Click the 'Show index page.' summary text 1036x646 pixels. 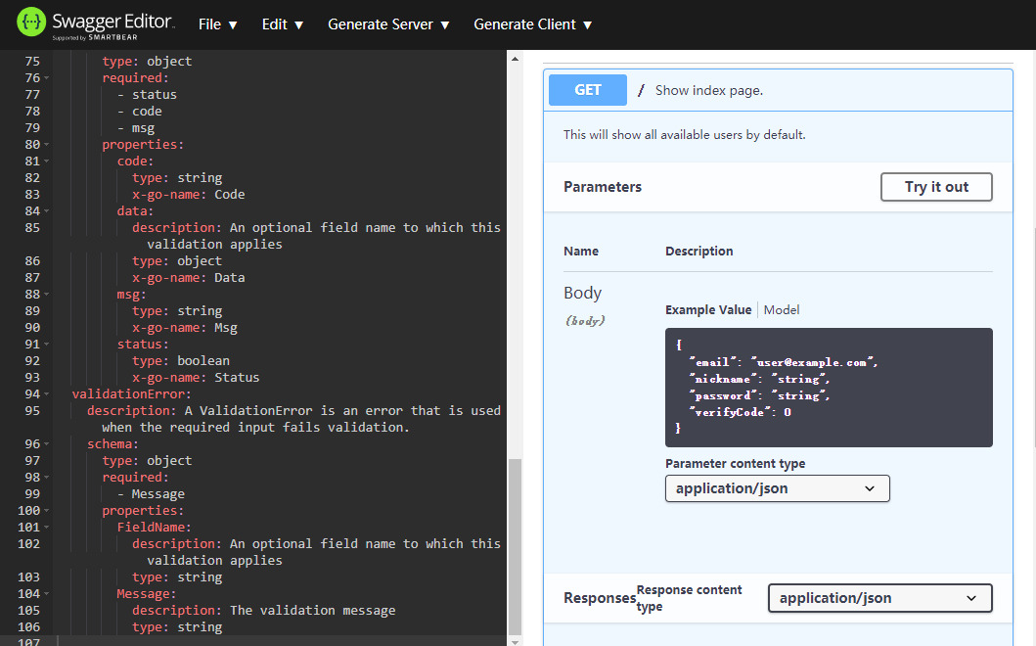709,91
